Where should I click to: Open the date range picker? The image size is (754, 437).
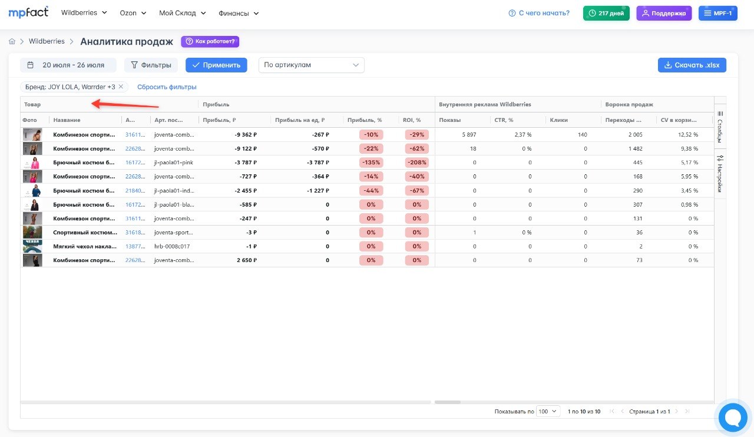click(68, 65)
